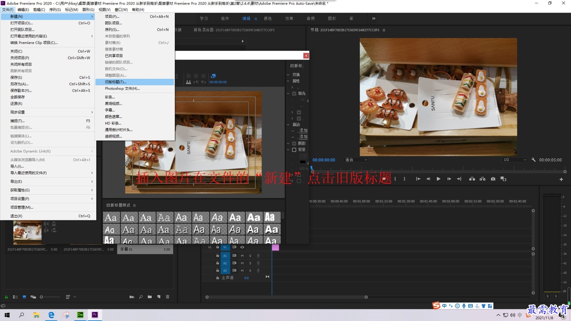This screenshot has width=571, height=321.
Task: Click the trash Clear icon in Project panel
Action: point(167,297)
